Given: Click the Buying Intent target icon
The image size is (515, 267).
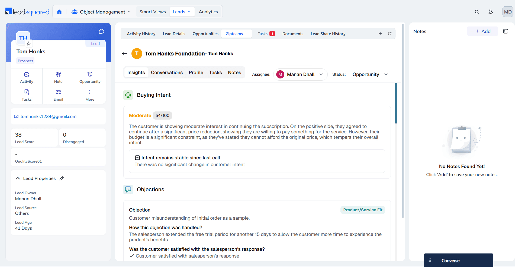Looking at the screenshot, I should click(x=128, y=95).
